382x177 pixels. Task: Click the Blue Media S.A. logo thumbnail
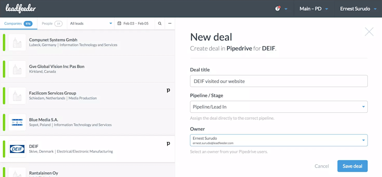click(x=17, y=123)
